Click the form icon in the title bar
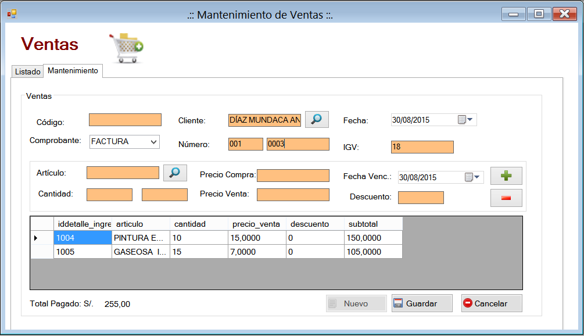The image size is (584, 336). click(10, 13)
